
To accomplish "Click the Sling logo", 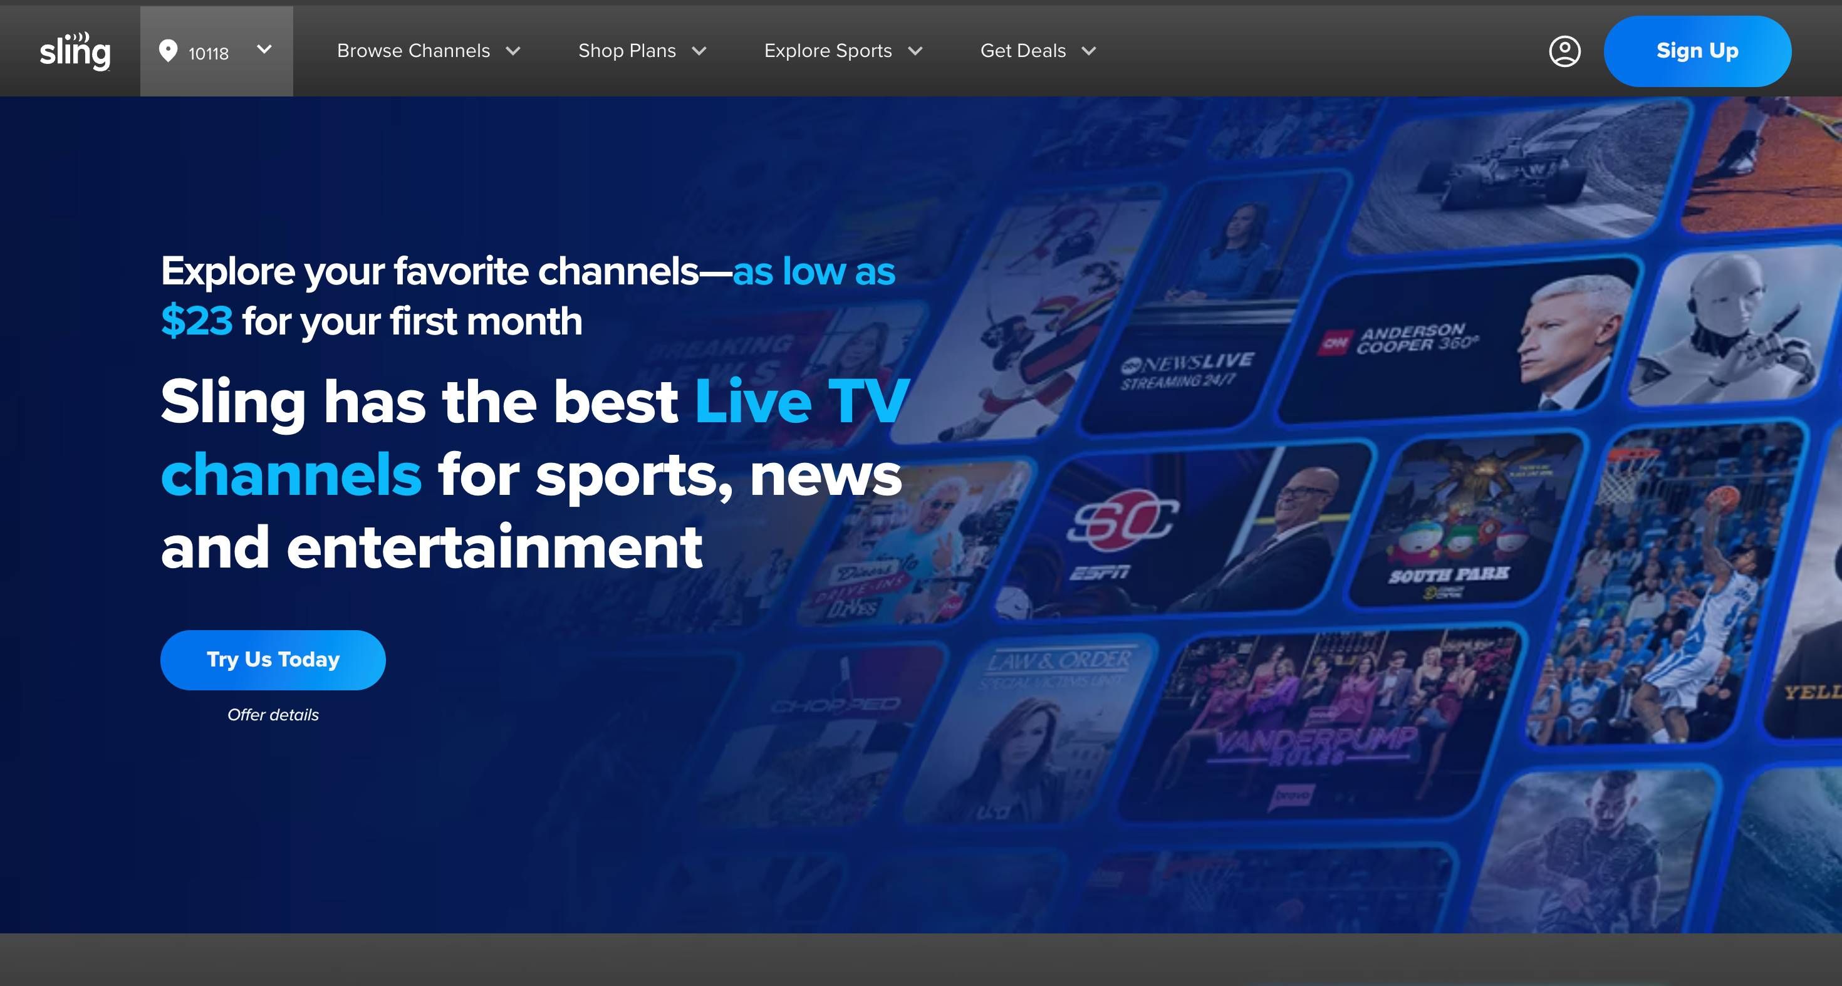I will point(75,50).
